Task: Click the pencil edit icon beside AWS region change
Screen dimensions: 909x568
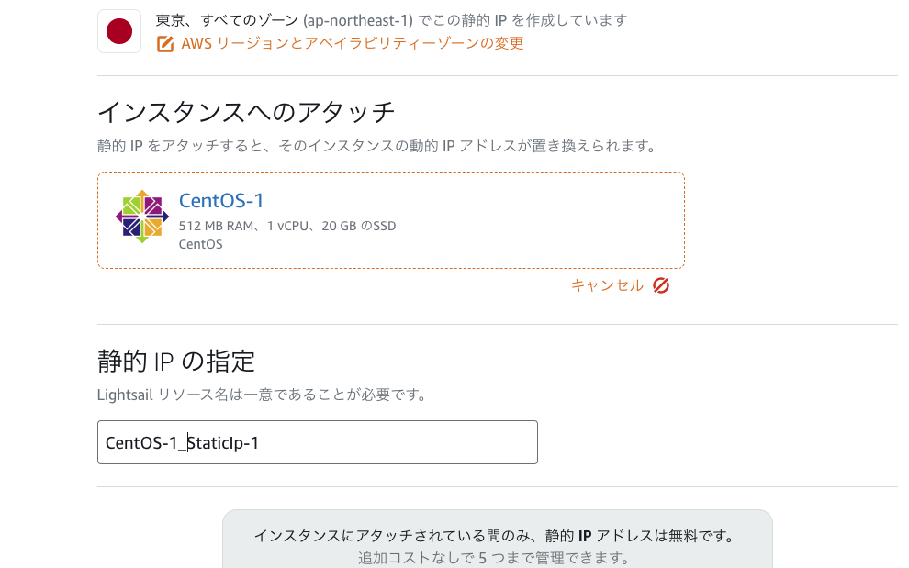Action: [165, 44]
